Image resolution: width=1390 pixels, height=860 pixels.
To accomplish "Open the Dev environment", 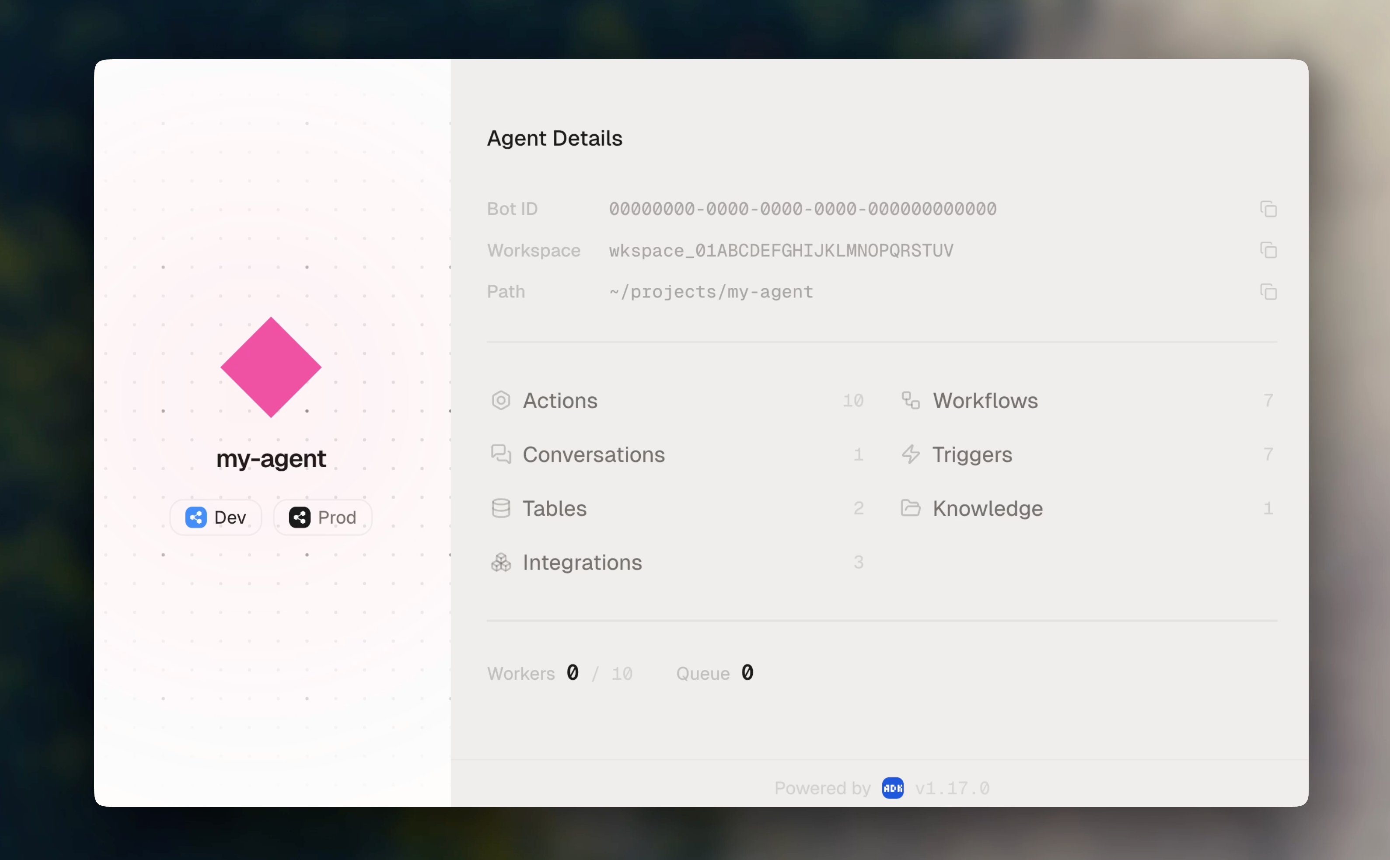I will tap(216, 517).
